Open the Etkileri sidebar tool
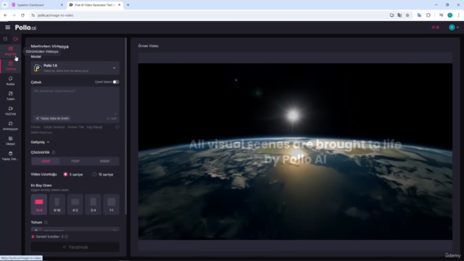 11,141
